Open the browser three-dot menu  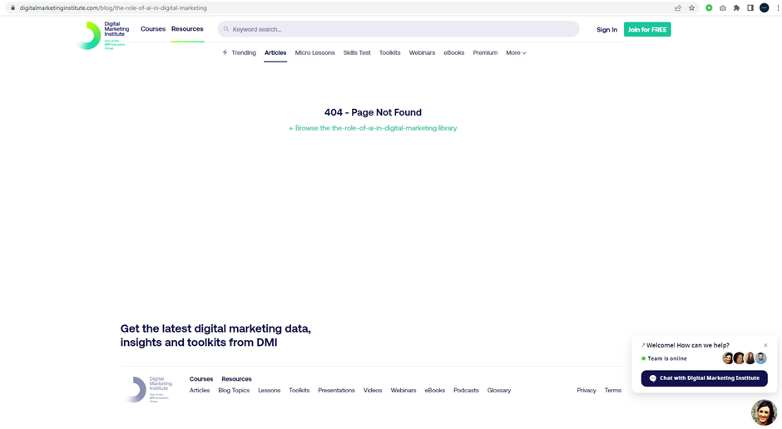click(x=778, y=8)
